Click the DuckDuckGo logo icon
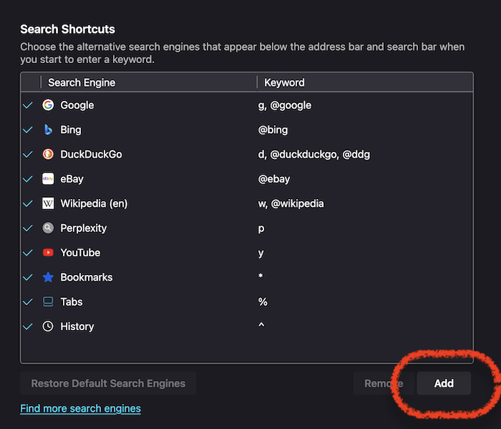This screenshot has width=501, height=429. (x=48, y=154)
